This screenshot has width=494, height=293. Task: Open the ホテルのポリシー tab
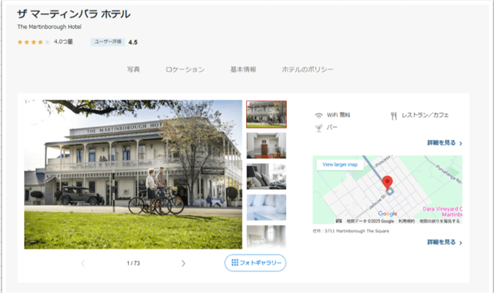tap(307, 69)
